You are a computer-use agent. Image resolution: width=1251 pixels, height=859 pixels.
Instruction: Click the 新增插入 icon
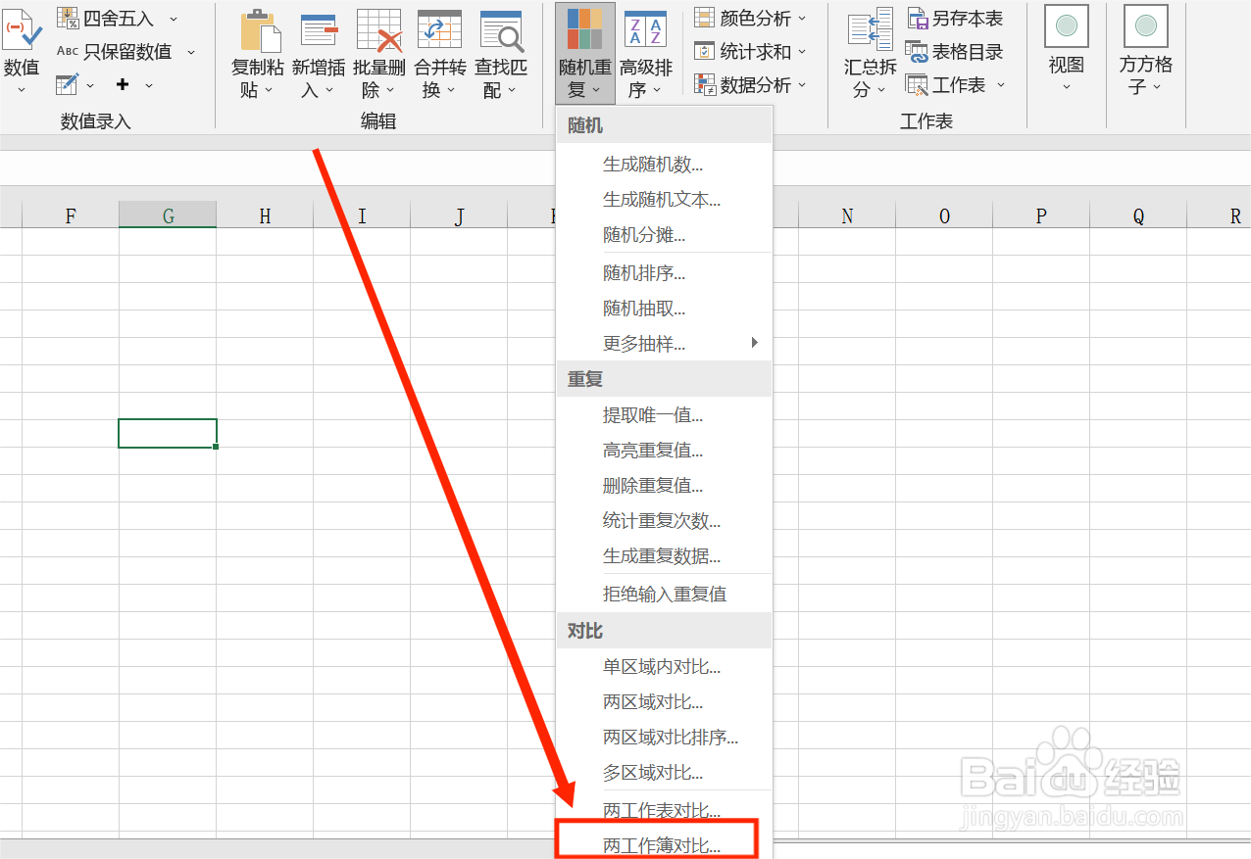(x=319, y=30)
